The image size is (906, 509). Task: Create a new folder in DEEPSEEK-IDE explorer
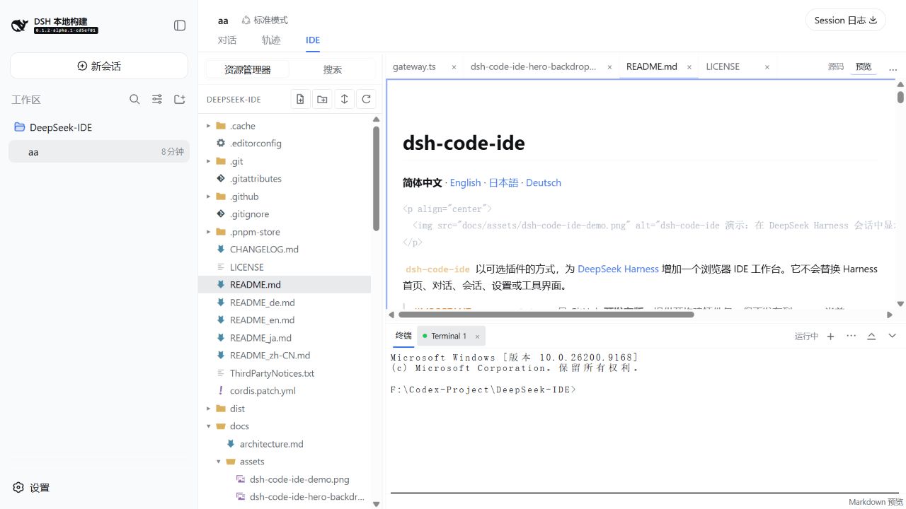(x=322, y=99)
